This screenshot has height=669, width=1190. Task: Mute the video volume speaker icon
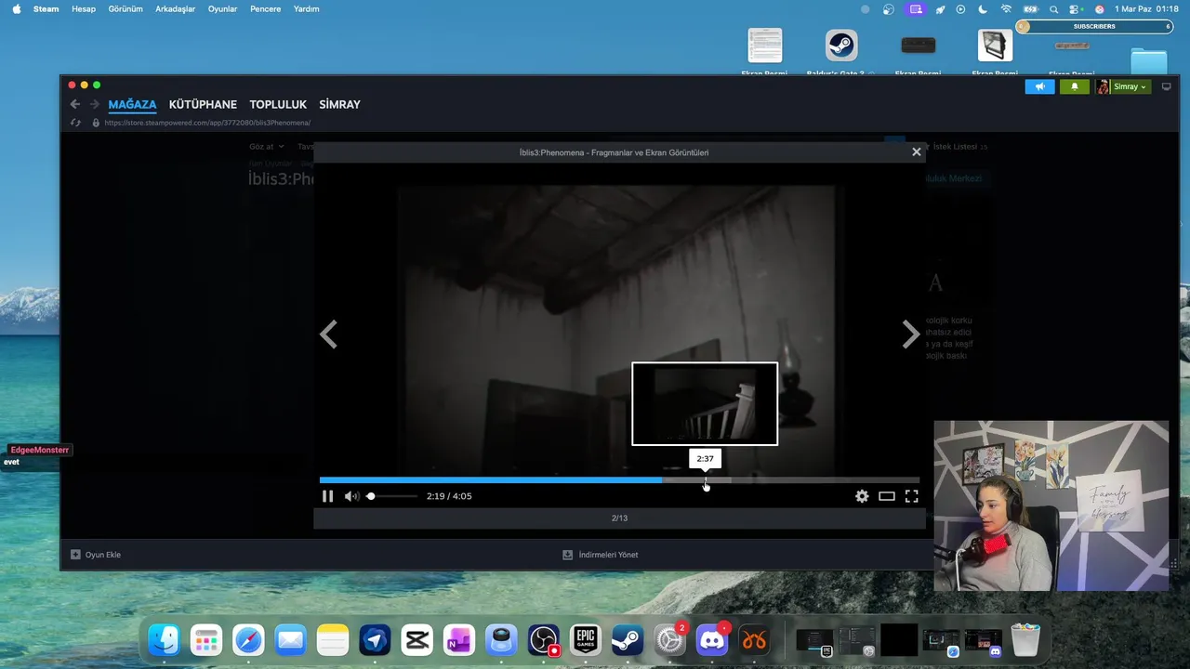(351, 496)
